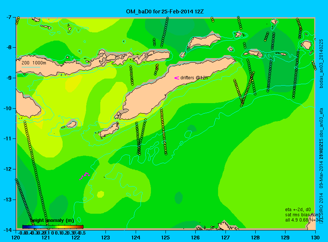Click the vertical 09-Mar-2014 date stamp
The width and height of the screenshot is (328, 242).
pos(321,174)
